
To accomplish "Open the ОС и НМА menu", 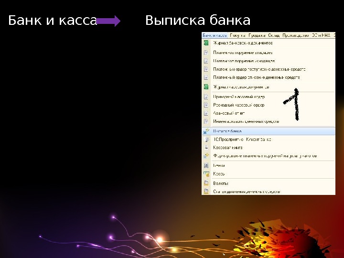I will (x=321, y=35).
